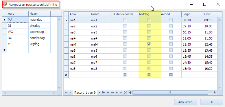Click Buiten Rooster column header
Screen dimensions: 225x107
(125, 14)
